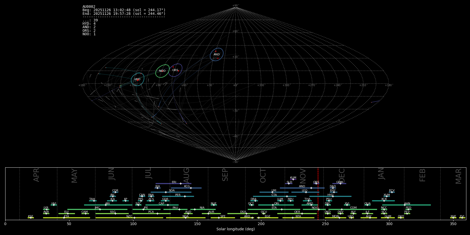
Task: Click the GEM shower label in timeline
Action: tap(339, 182)
